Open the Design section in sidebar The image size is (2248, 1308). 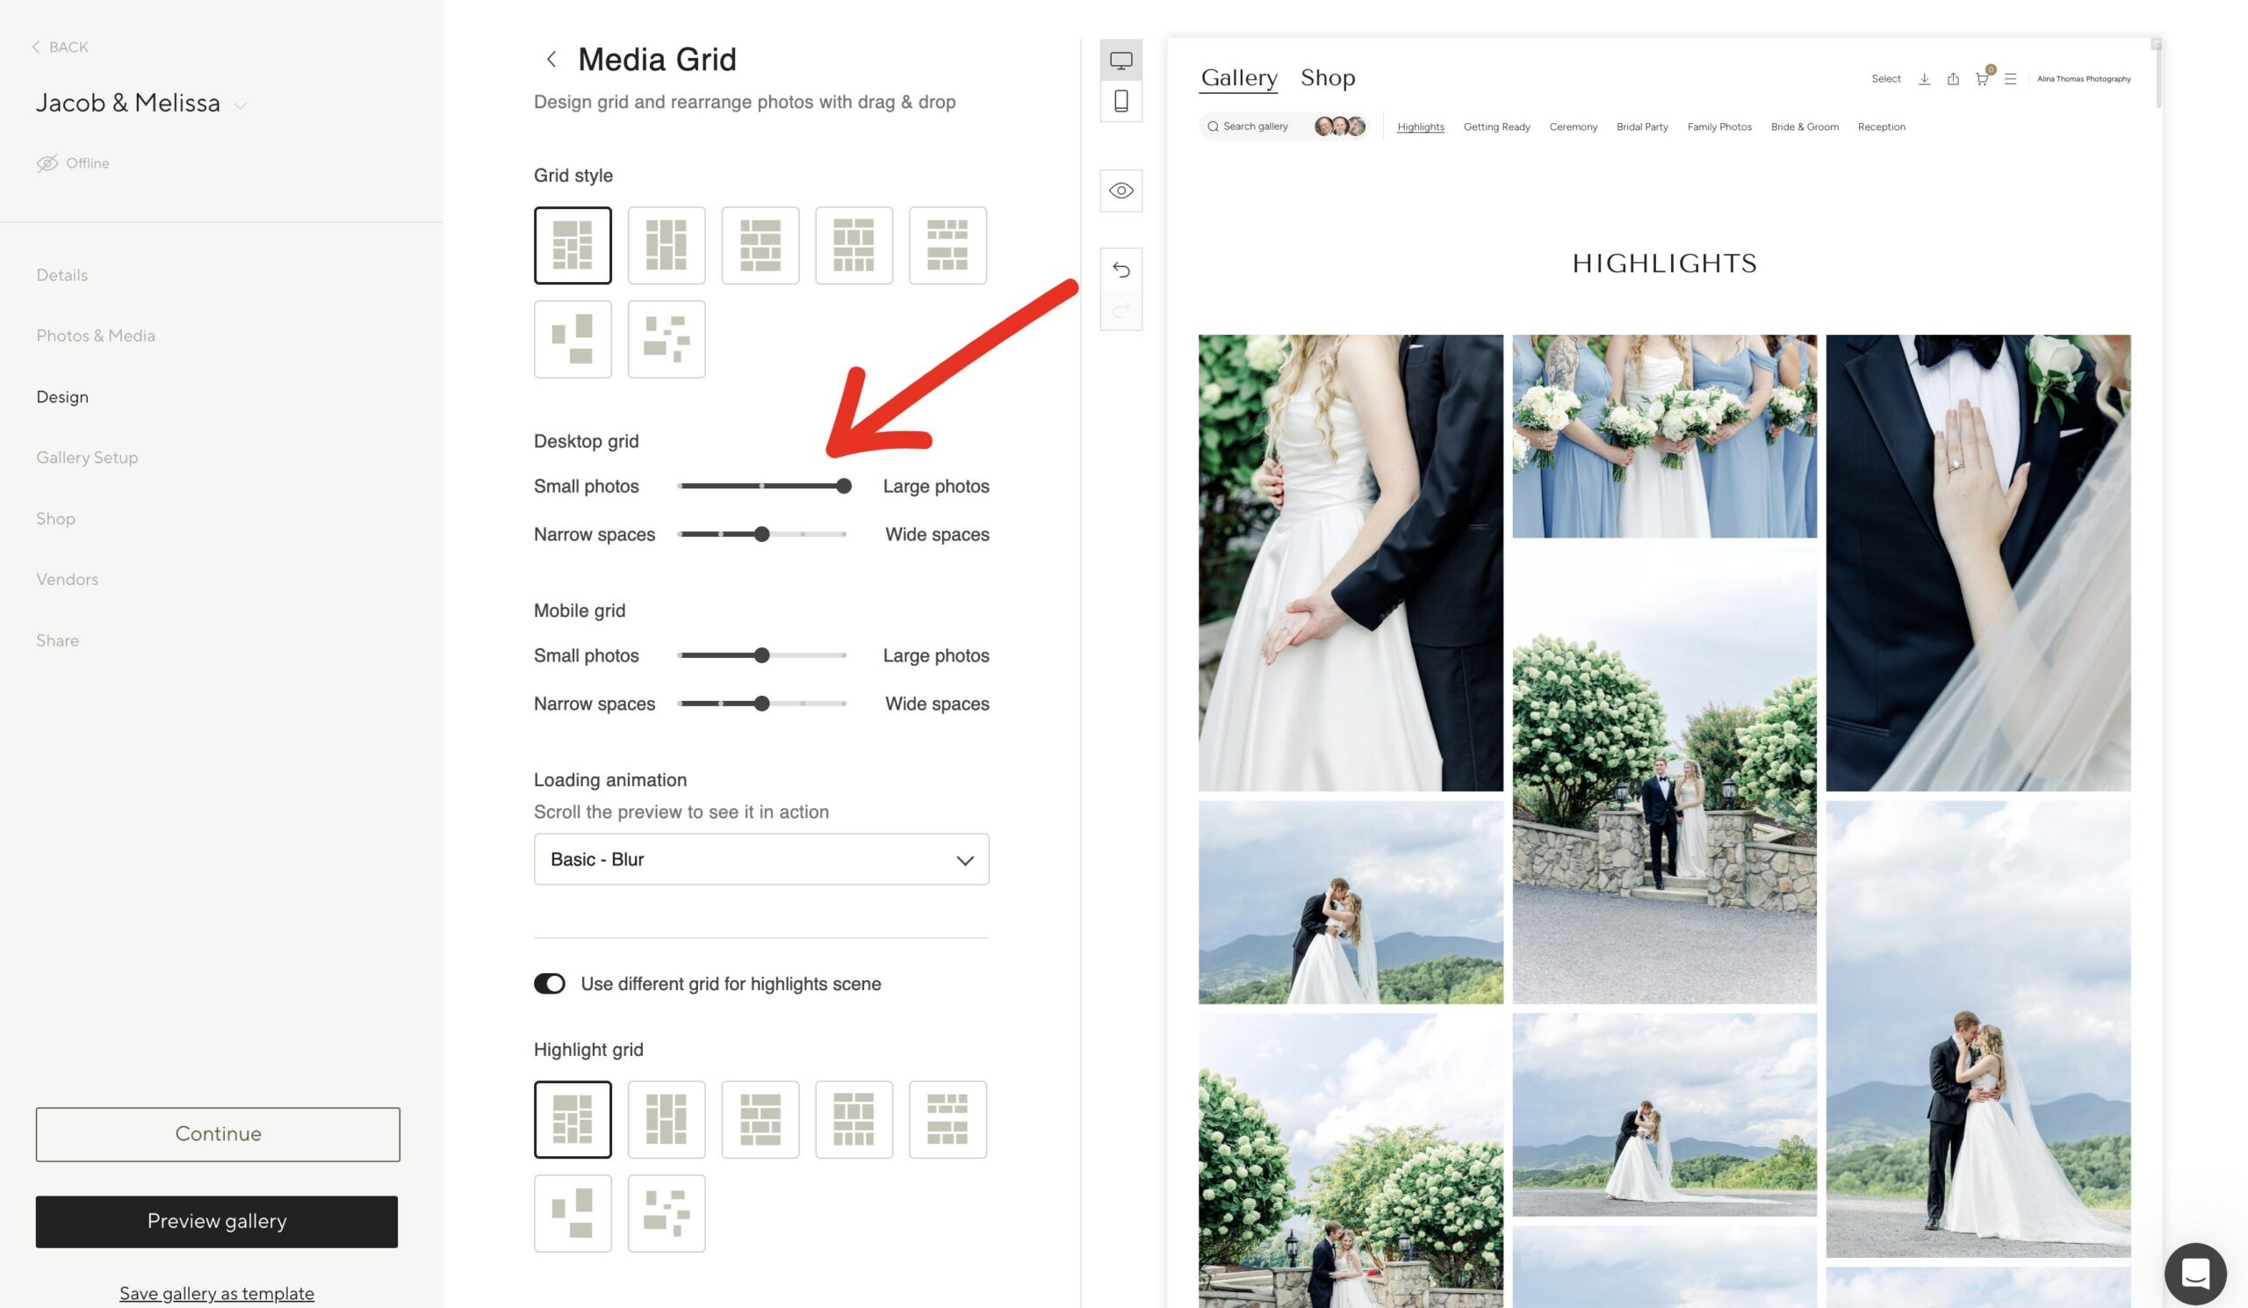(x=62, y=396)
